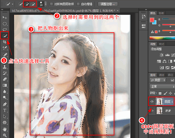This screenshot has width=175, height=138.
Task: Select the Crop tool
Action: (5, 42)
